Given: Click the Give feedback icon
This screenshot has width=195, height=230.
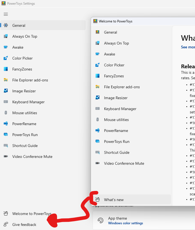Looking at the screenshot, I should (6, 225).
